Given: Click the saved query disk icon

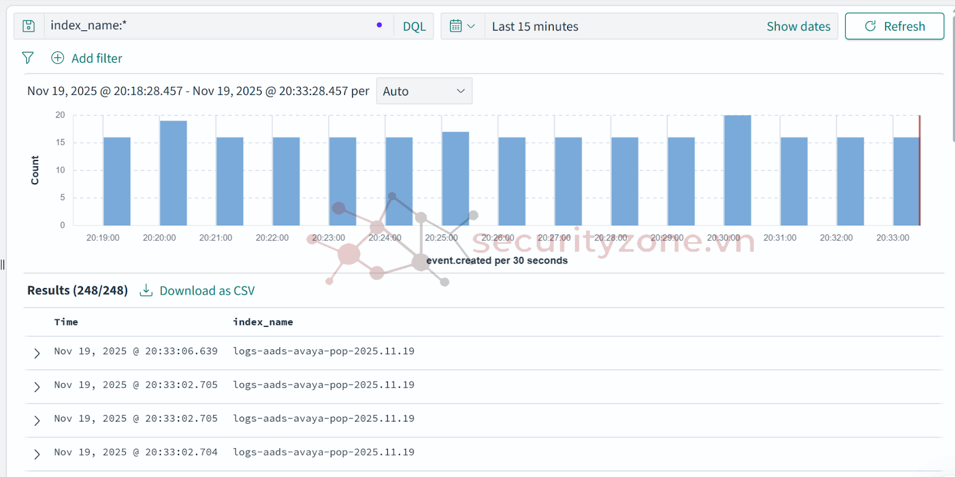Looking at the screenshot, I should click(x=29, y=26).
